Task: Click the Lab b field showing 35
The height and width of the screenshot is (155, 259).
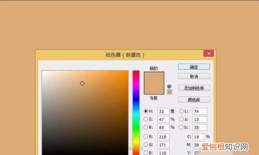Action: (x=199, y=127)
